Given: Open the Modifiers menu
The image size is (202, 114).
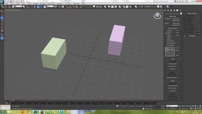Looking at the screenshot, I should 36,3.
